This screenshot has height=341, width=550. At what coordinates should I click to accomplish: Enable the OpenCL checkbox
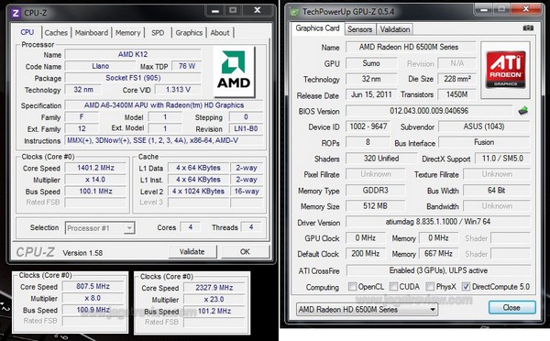353,286
